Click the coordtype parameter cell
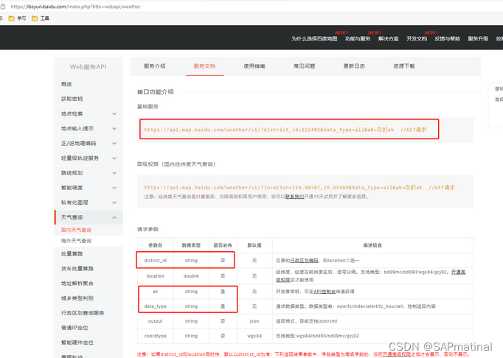The image size is (503, 358). (x=156, y=336)
